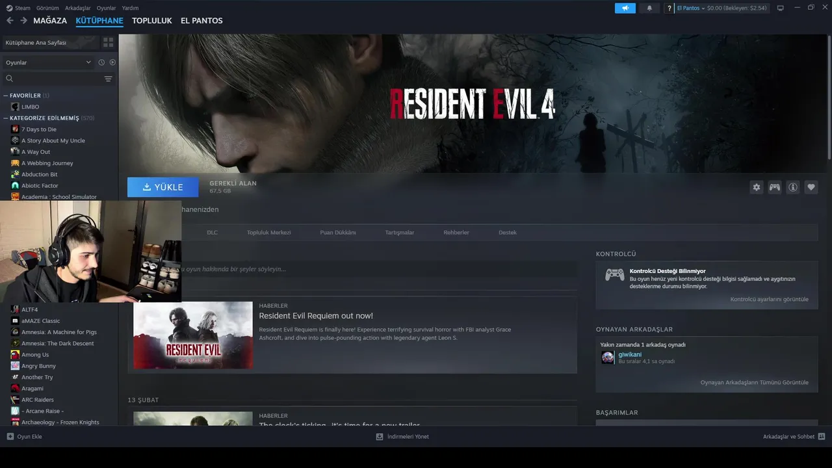Open the Arkadaşlar menu

point(78,8)
